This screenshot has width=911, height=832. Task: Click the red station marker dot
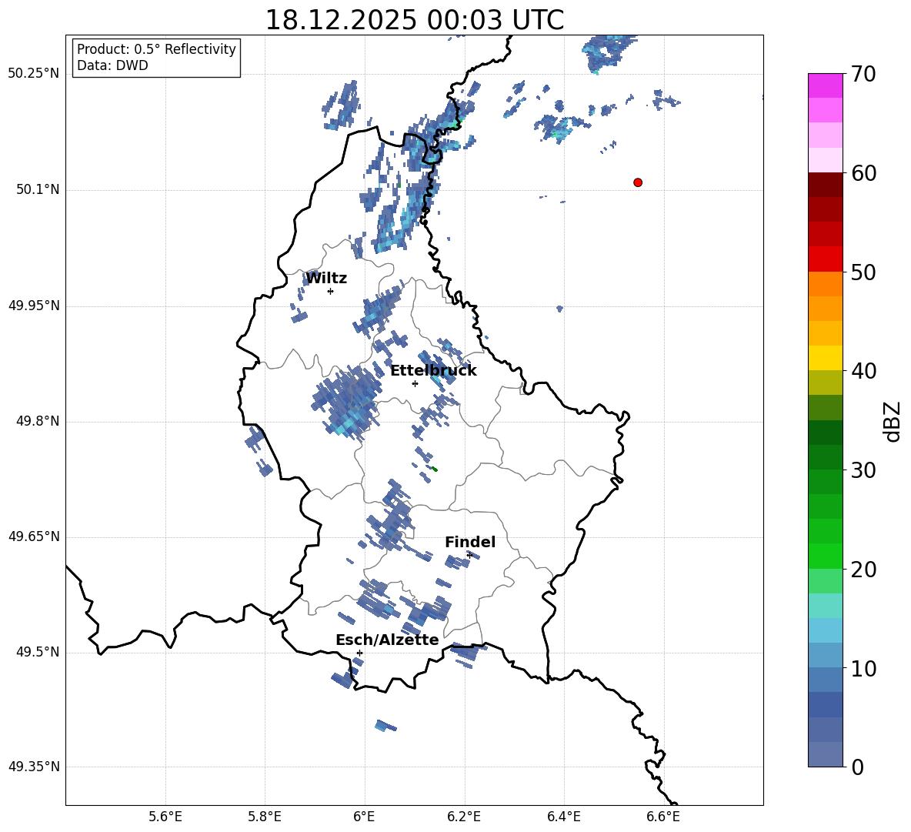tap(638, 182)
